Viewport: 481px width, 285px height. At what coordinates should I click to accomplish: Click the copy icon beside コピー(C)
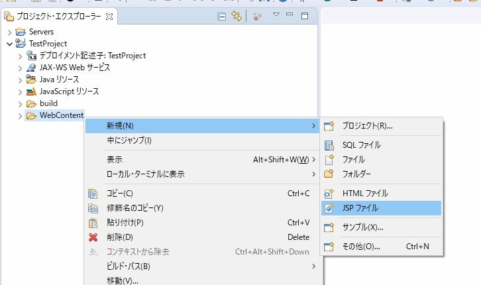pyautogui.click(x=93, y=194)
